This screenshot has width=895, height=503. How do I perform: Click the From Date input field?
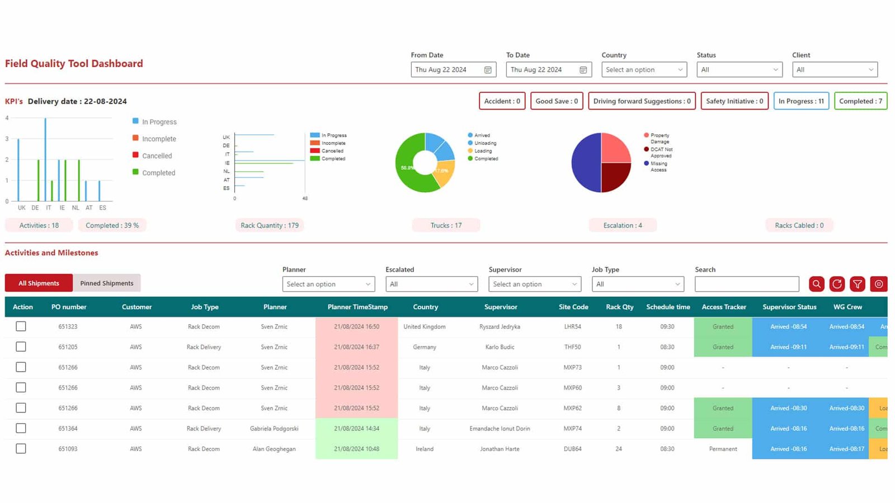point(454,70)
